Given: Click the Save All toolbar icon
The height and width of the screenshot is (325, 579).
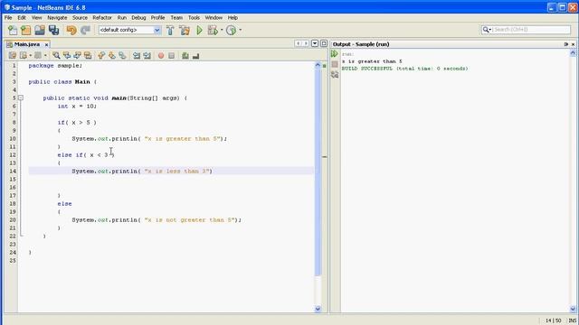Looking at the screenshot, I should 54,30.
